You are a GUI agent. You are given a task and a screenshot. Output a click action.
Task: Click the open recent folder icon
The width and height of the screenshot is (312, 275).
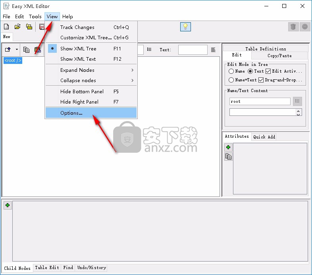point(29,27)
